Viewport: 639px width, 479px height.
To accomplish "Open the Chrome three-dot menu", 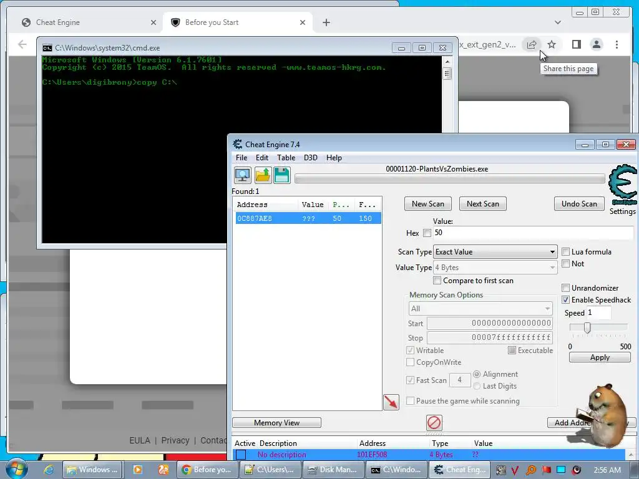I will tap(617, 44).
